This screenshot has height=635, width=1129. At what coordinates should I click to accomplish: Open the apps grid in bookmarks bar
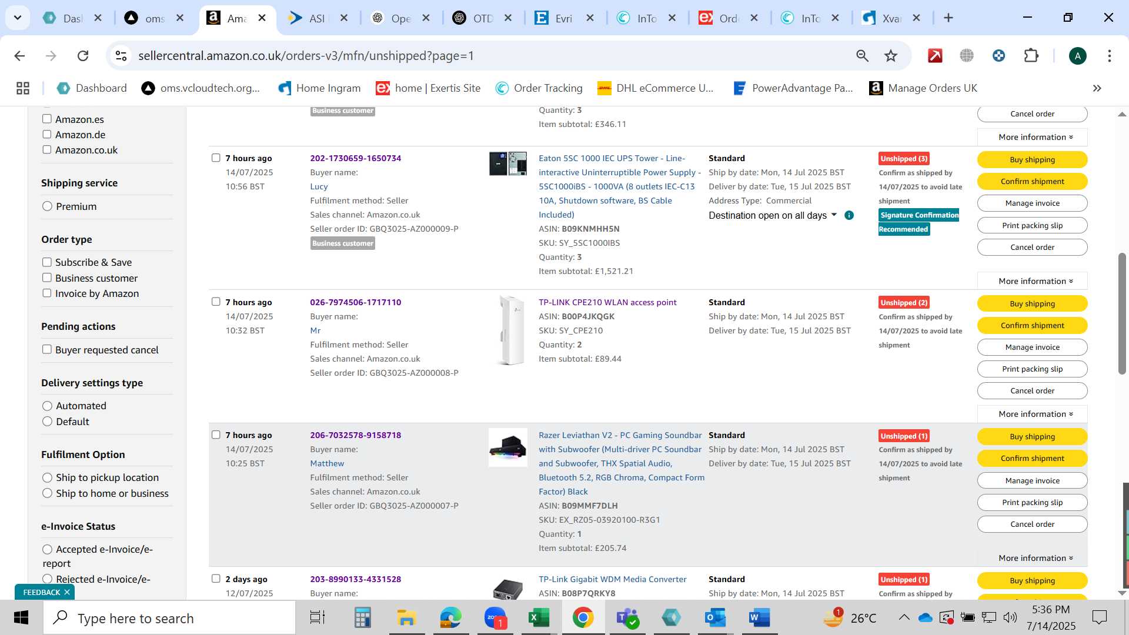click(23, 88)
